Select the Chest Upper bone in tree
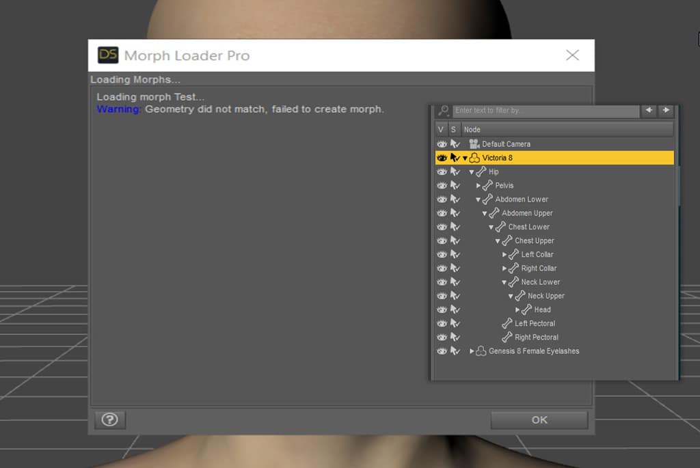 (534, 241)
